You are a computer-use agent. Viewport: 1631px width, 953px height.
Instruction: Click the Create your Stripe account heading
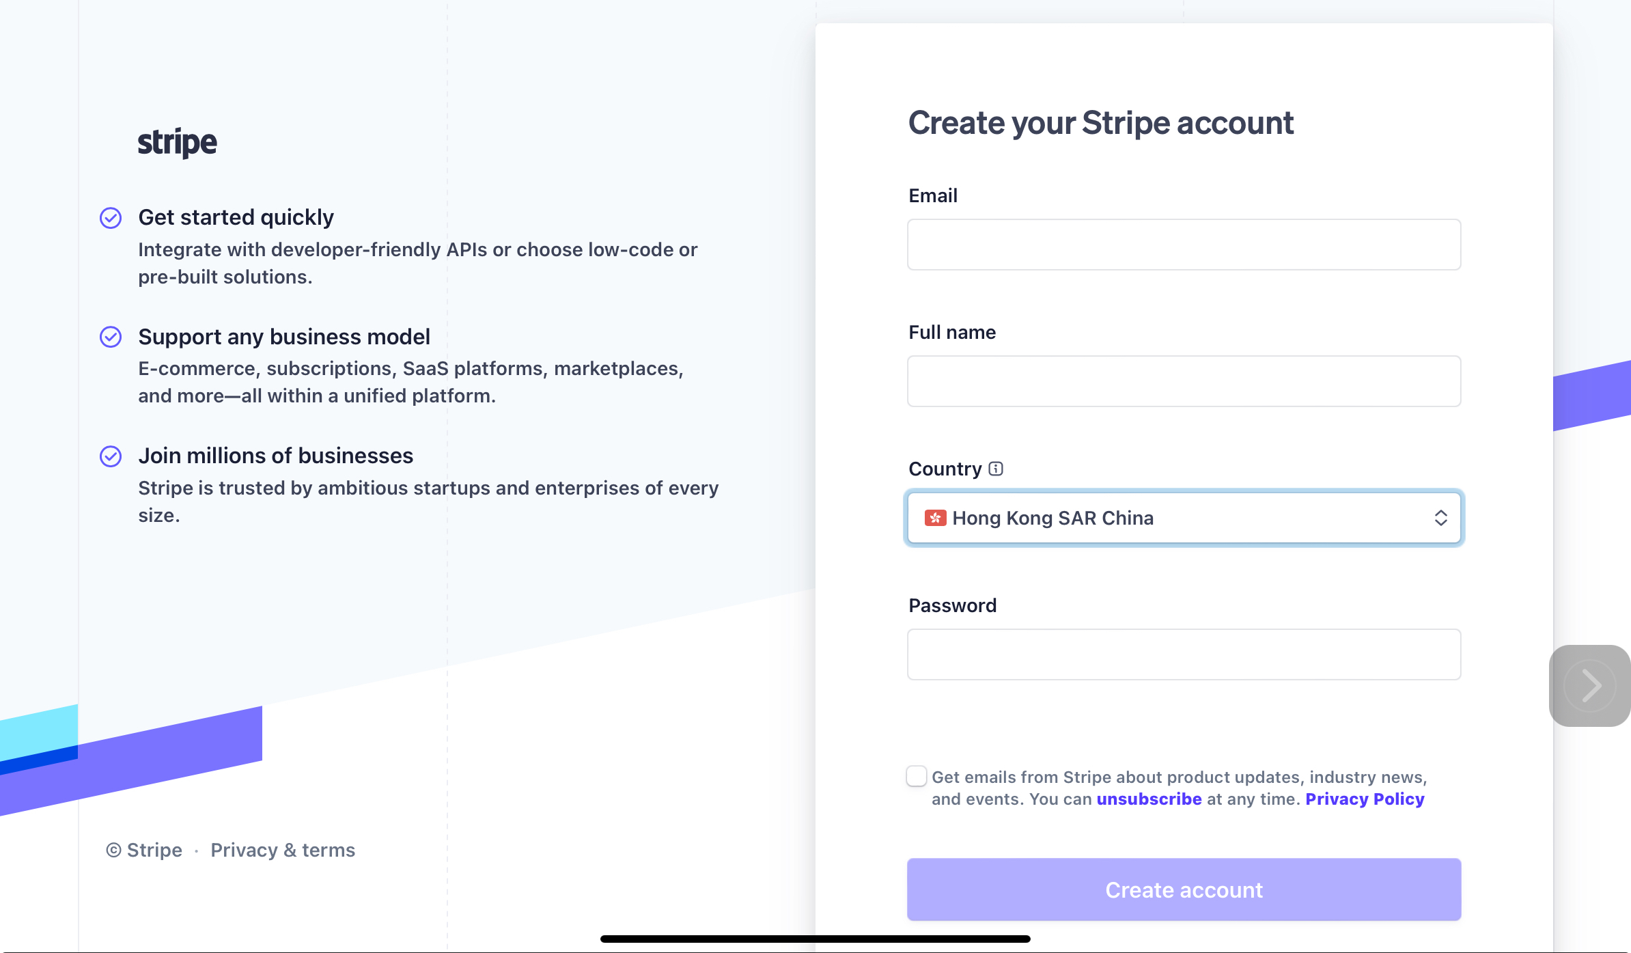pos(1101,123)
